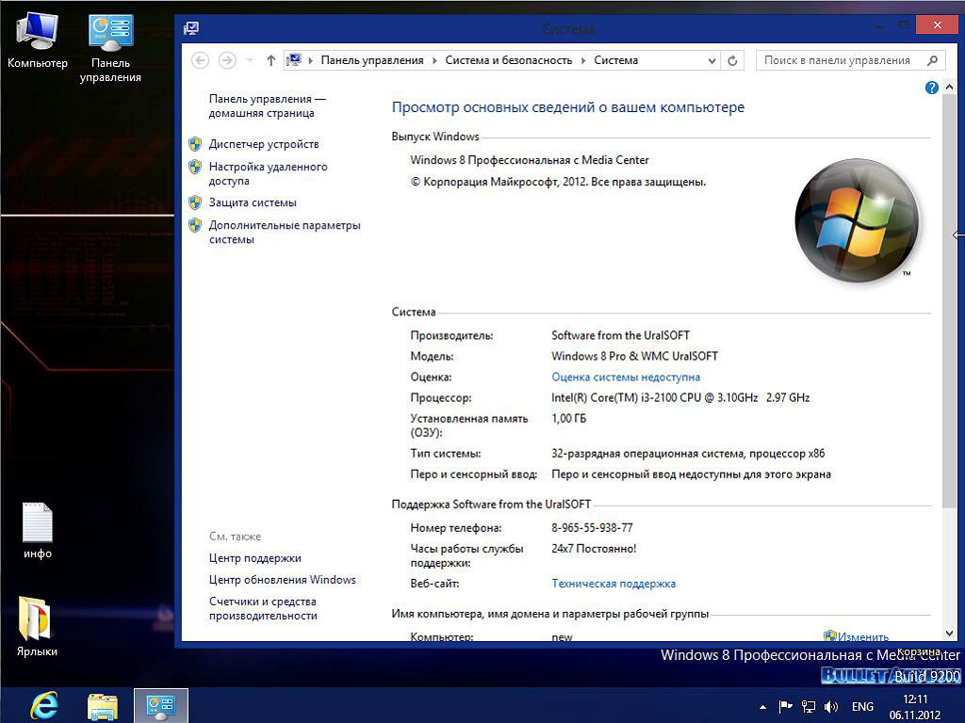This screenshot has width=965, height=723.
Task: Click the computer icon in address bar
Action: [x=294, y=59]
